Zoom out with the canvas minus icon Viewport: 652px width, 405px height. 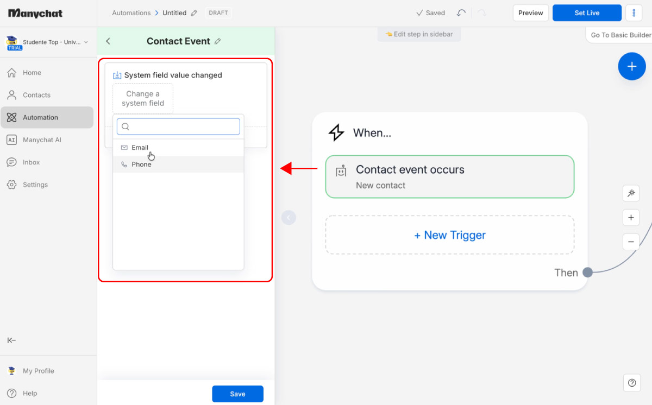tap(631, 242)
